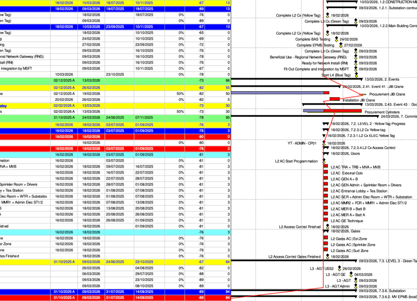Select the 55 duration cell in the yellow row
This screenshot has width=417, height=301.
228,88
